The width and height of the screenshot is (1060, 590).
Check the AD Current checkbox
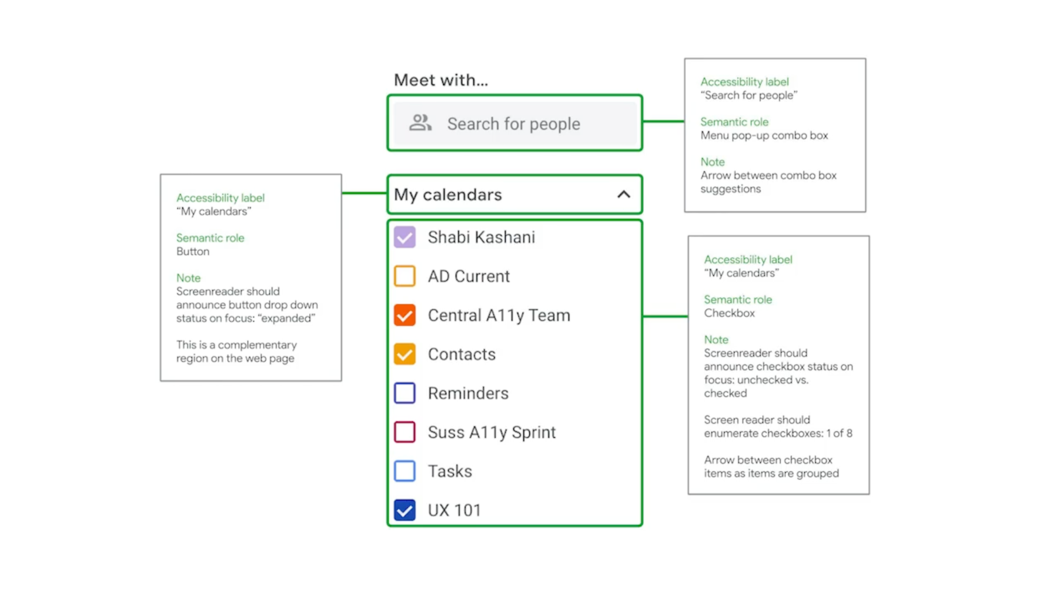(x=404, y=276)
